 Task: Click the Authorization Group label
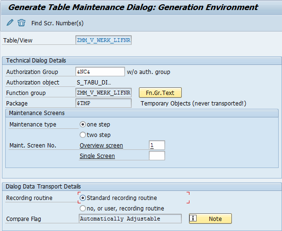(32, 72)
